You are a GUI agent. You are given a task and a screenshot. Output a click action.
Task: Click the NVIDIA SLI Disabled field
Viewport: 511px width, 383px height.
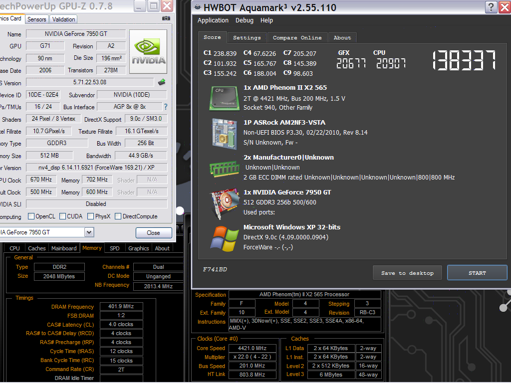click(x=96, y=204)
